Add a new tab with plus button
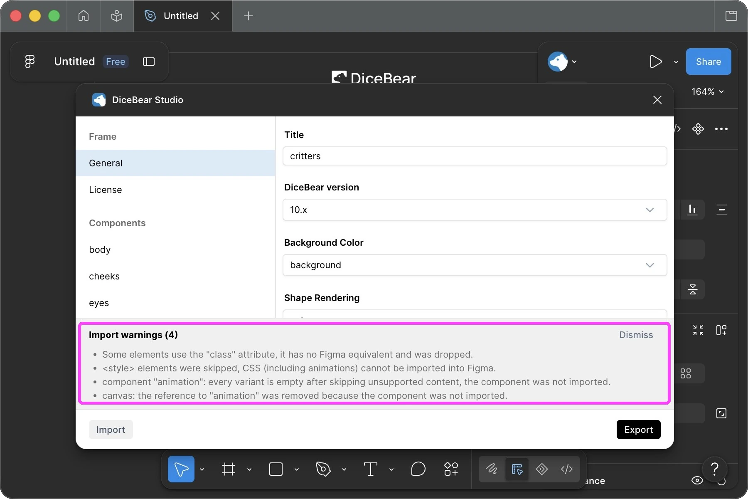Image resolution: width=748 pixels, height=499 pixels. click(x=249, y=16)
